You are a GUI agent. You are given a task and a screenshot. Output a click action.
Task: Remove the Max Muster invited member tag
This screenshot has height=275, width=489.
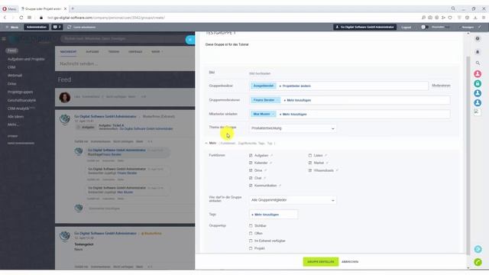tap(274, 114)
